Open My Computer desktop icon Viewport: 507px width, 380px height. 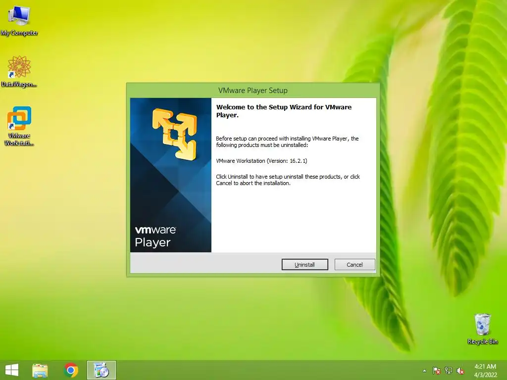pos(19,20)
